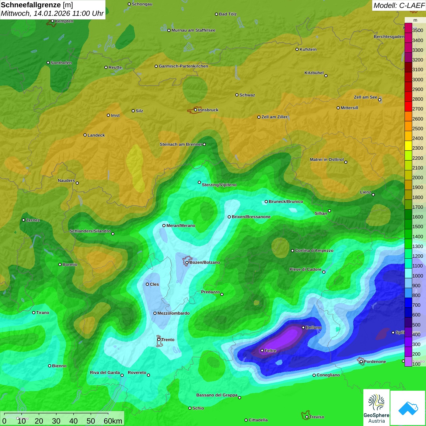Click the Cittadella label

[x=258, y=420]
